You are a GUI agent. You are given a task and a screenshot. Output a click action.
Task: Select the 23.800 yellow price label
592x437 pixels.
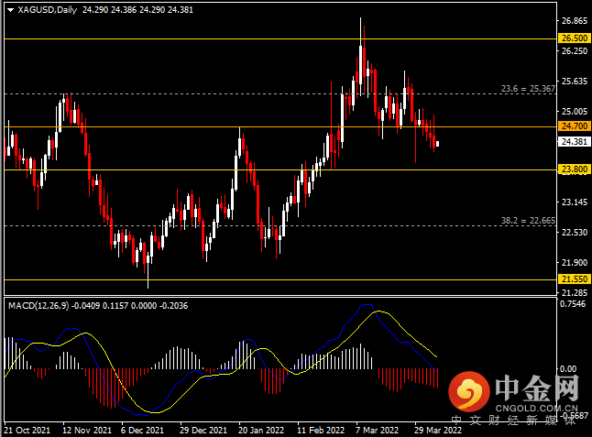(575, 169)
